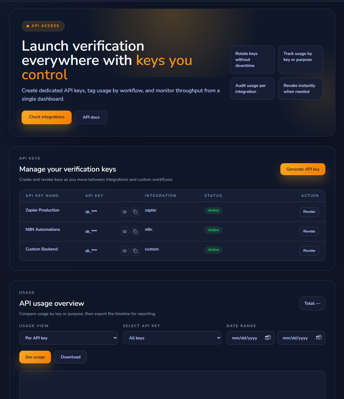Expand the Select API Key dropdown
The height and width of the screenshot is (399, 344).
point(172,337)
